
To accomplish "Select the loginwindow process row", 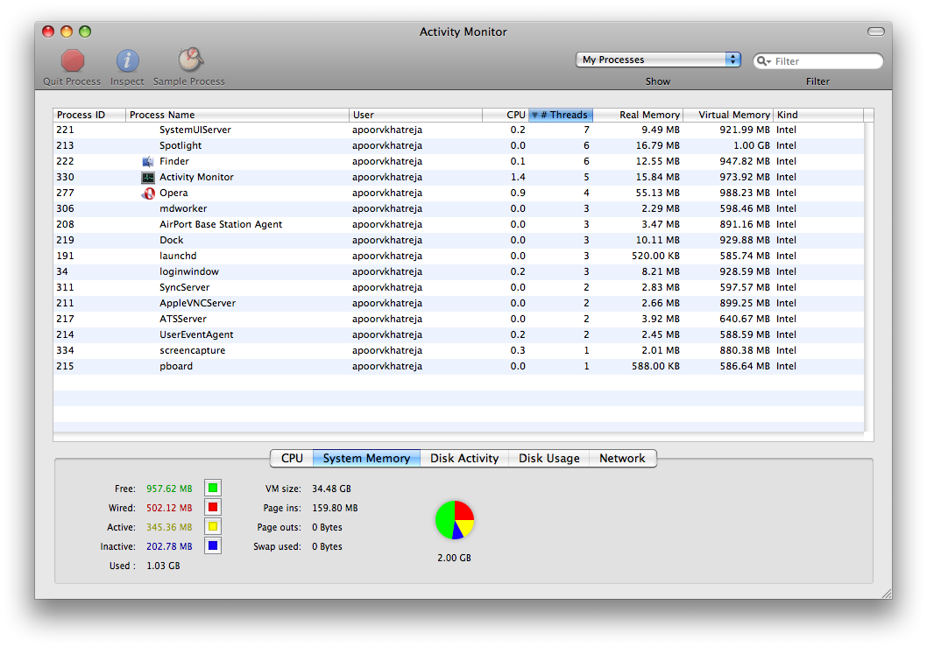I will click(458, 271).
